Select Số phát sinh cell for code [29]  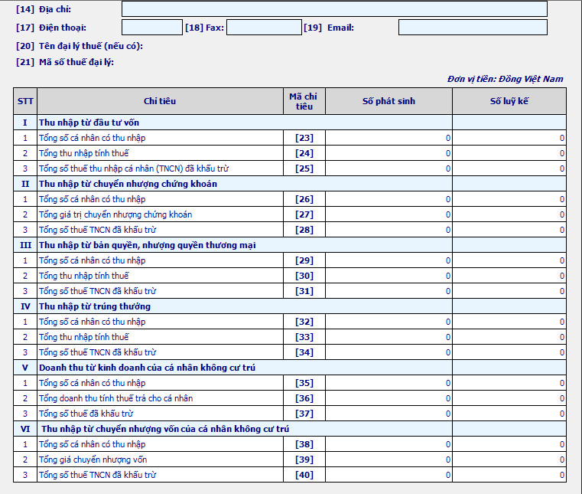click(x=389, y=260)
